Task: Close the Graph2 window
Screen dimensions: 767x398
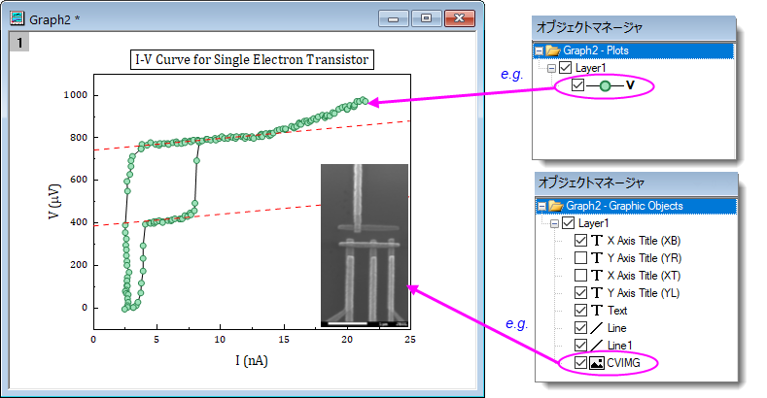Action: (x=459, y=18)
